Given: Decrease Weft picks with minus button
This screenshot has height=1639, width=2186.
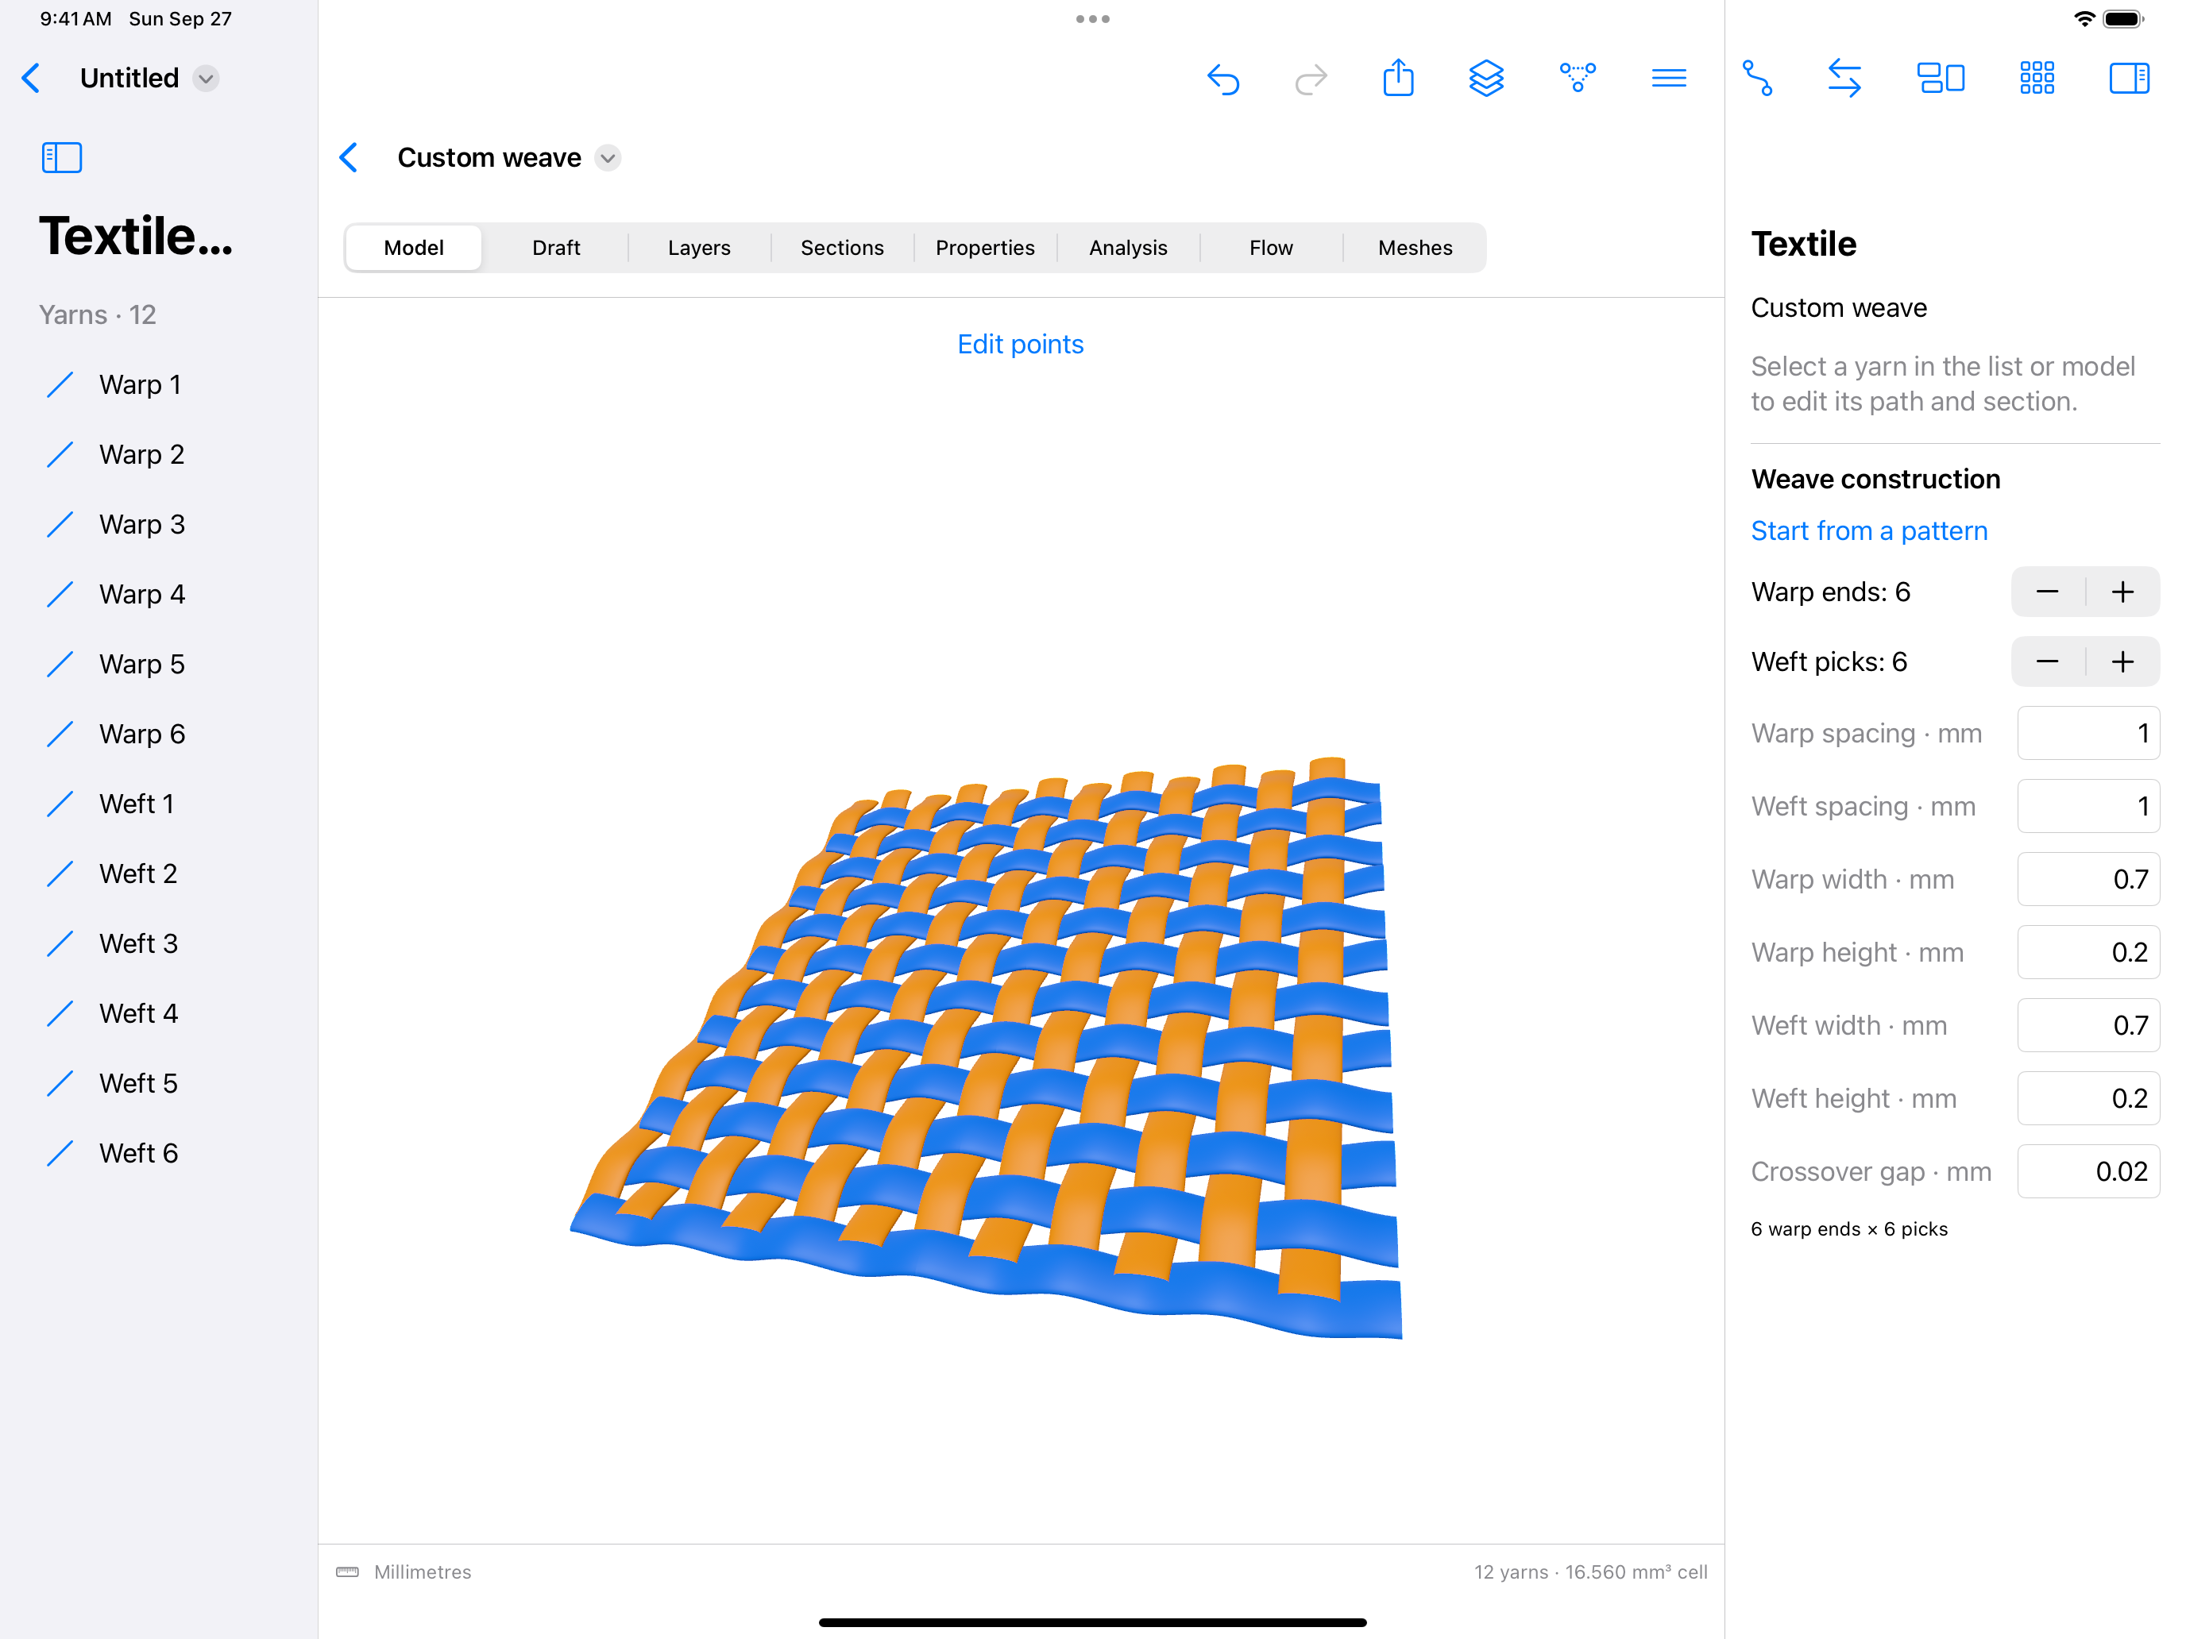Looking at the screenshot, I should point(2048,662).
